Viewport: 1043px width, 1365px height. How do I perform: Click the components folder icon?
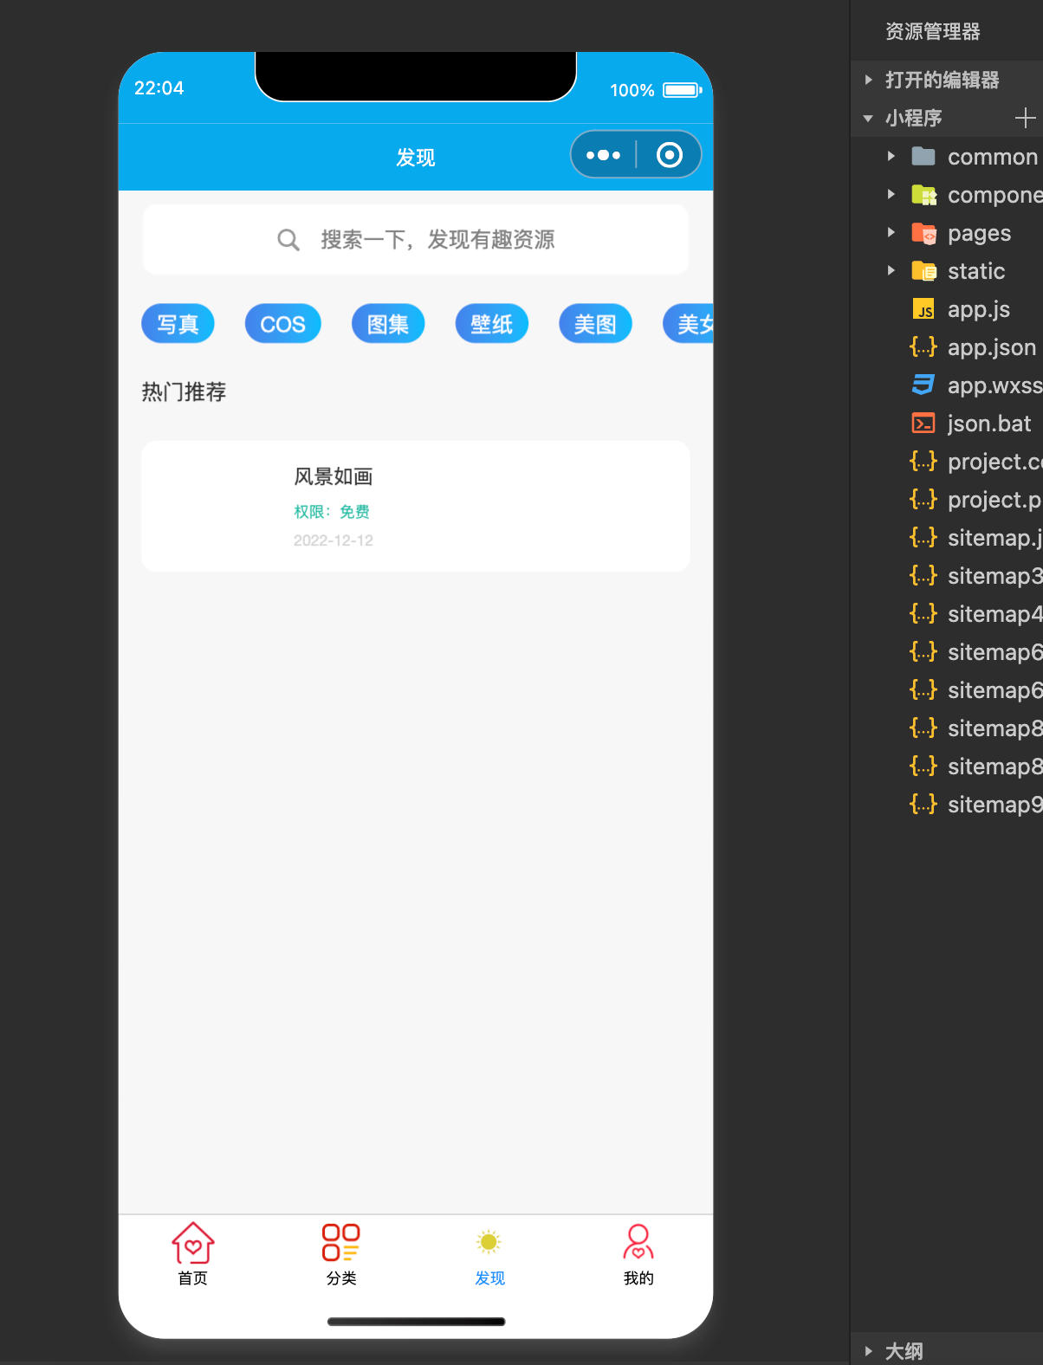[923, 195]
